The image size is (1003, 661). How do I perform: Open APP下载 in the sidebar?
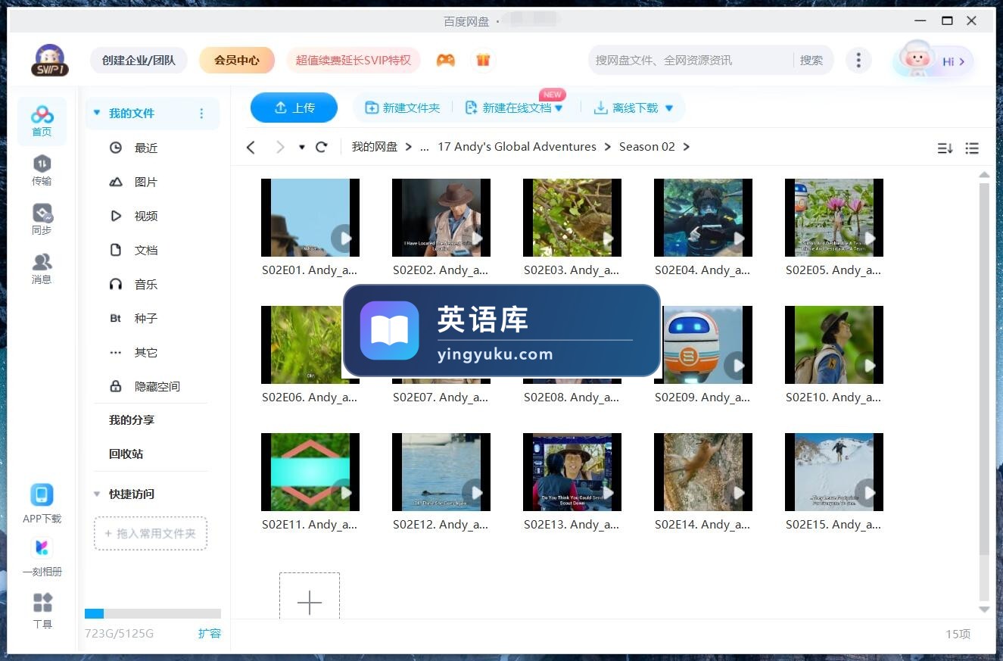pos(42,504)
